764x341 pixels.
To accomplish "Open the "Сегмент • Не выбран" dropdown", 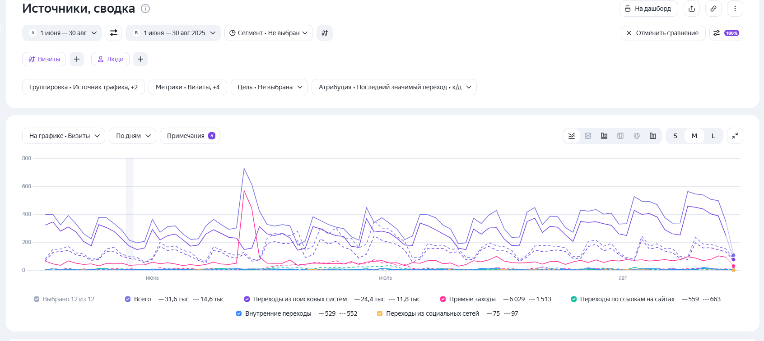I will 269,33.
